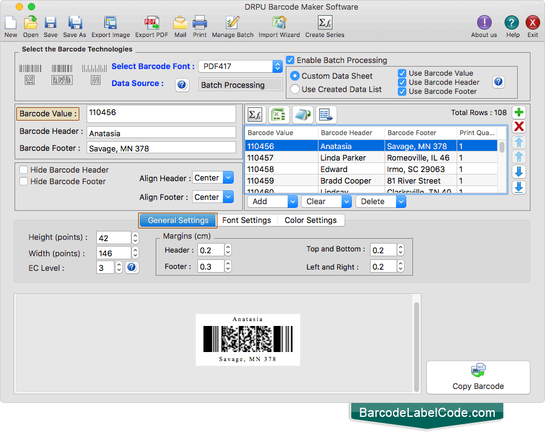Open the About us icon
Screen dimensions: 545x432
[x=484, y=23]
